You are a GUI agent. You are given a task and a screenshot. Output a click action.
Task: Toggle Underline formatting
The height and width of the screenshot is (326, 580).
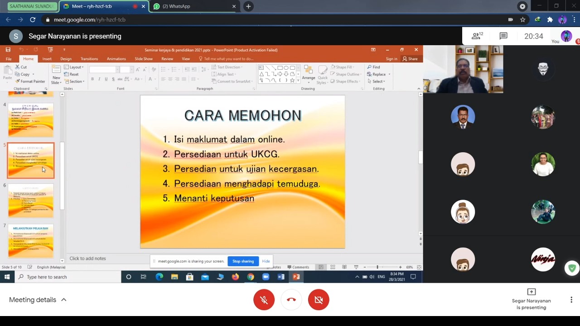[x=106, y=79]
